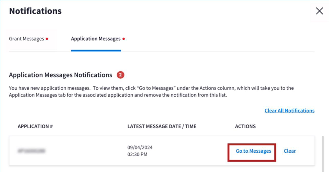Screen dimensions: 329x172
Task: Click the vertical scrollbar beside the notification list
Action: pyautogui.click(x=322, y=153)
